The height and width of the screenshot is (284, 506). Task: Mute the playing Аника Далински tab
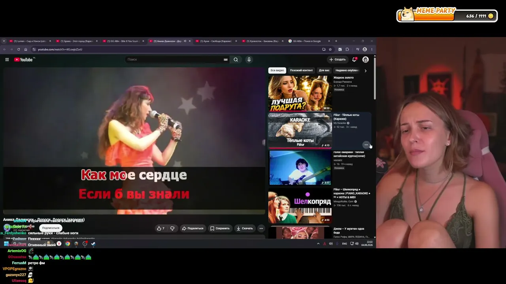185,41
